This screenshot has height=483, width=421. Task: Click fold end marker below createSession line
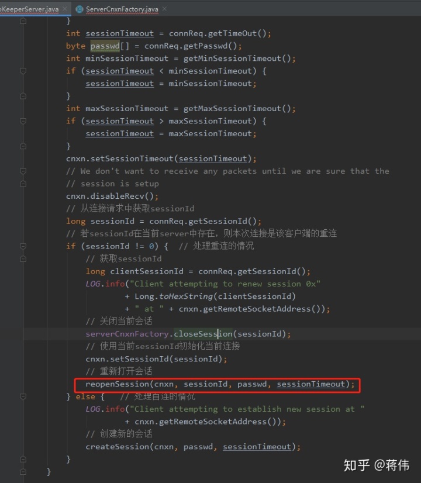[23, 459]
